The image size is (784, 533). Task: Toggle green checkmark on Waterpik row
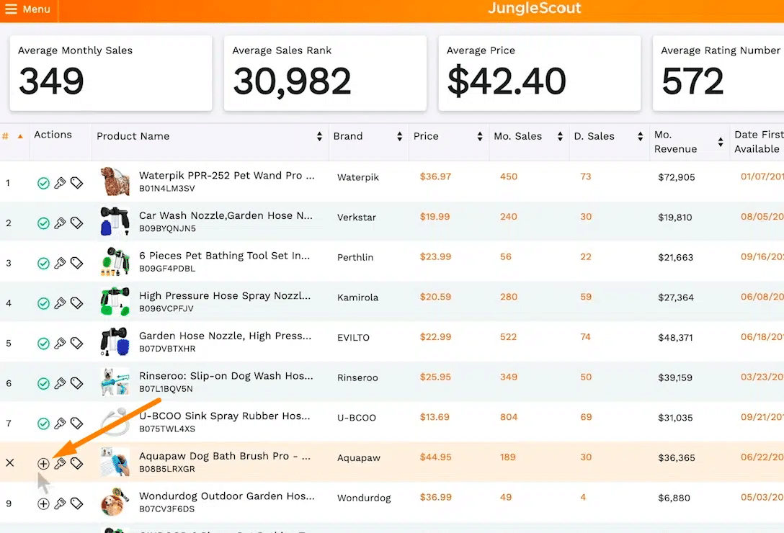click(x=43, y=184)
